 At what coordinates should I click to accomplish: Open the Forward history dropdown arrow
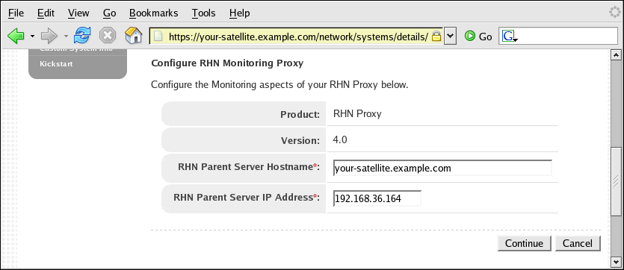point(65,37)
